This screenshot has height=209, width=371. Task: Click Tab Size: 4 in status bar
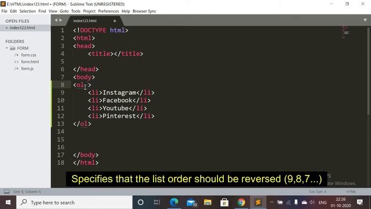[317, 192]
